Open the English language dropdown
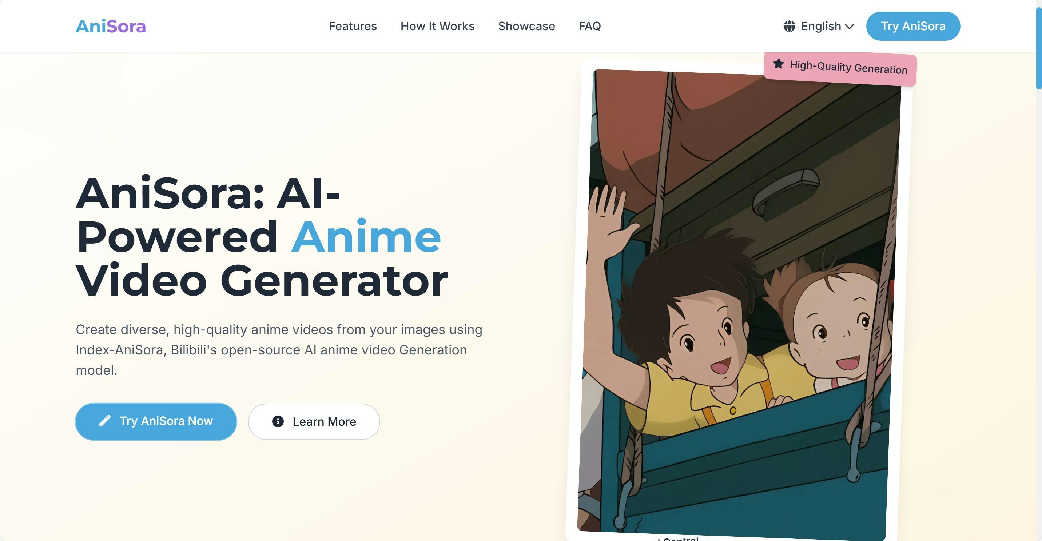 (821, 26)
